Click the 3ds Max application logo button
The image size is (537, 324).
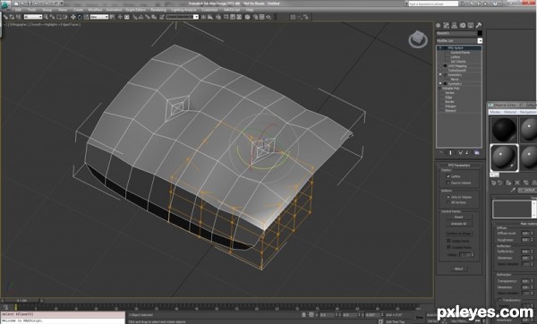[x=5, y=4]
